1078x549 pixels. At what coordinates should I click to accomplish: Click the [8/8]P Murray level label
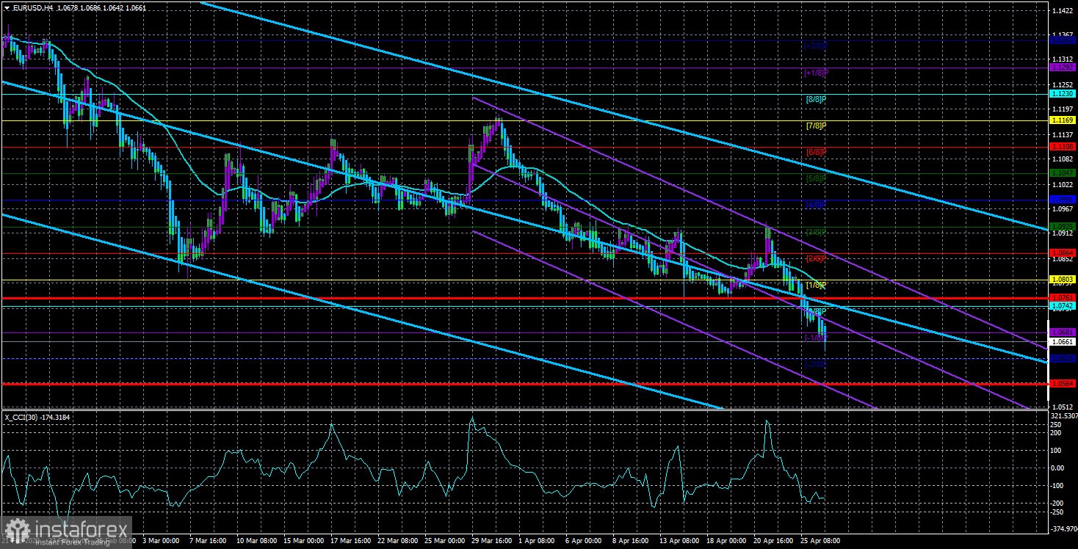tap(817, 99)
